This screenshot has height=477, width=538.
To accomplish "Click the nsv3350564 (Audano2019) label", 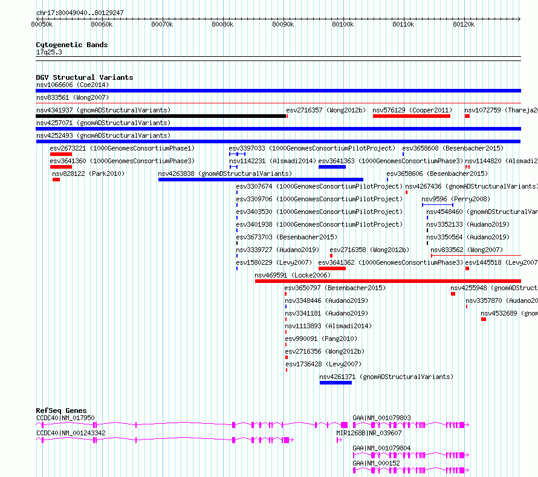I will pos(468,237).
